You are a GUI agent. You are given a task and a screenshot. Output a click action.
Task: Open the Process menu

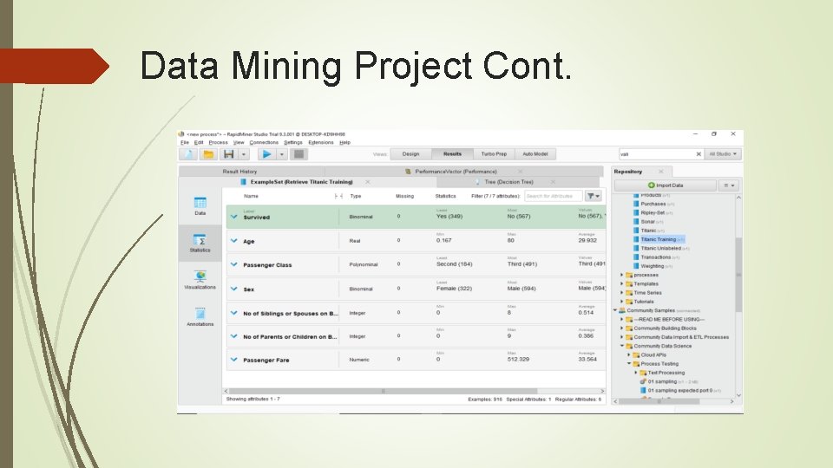coord(218,143)
